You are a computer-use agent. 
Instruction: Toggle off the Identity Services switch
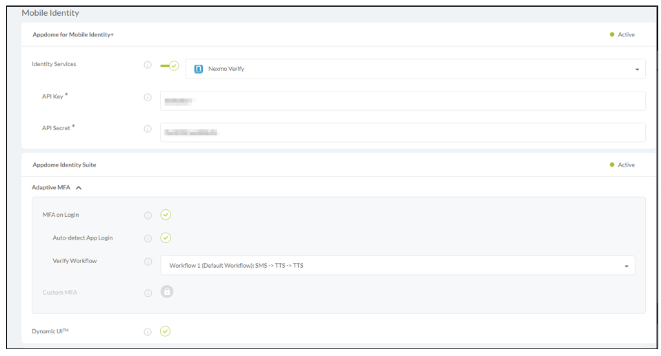170,65
